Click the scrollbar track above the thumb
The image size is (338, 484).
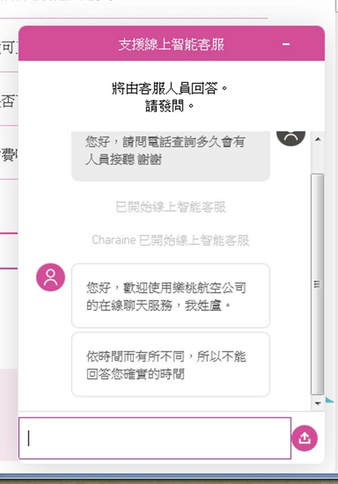[317, 159]
